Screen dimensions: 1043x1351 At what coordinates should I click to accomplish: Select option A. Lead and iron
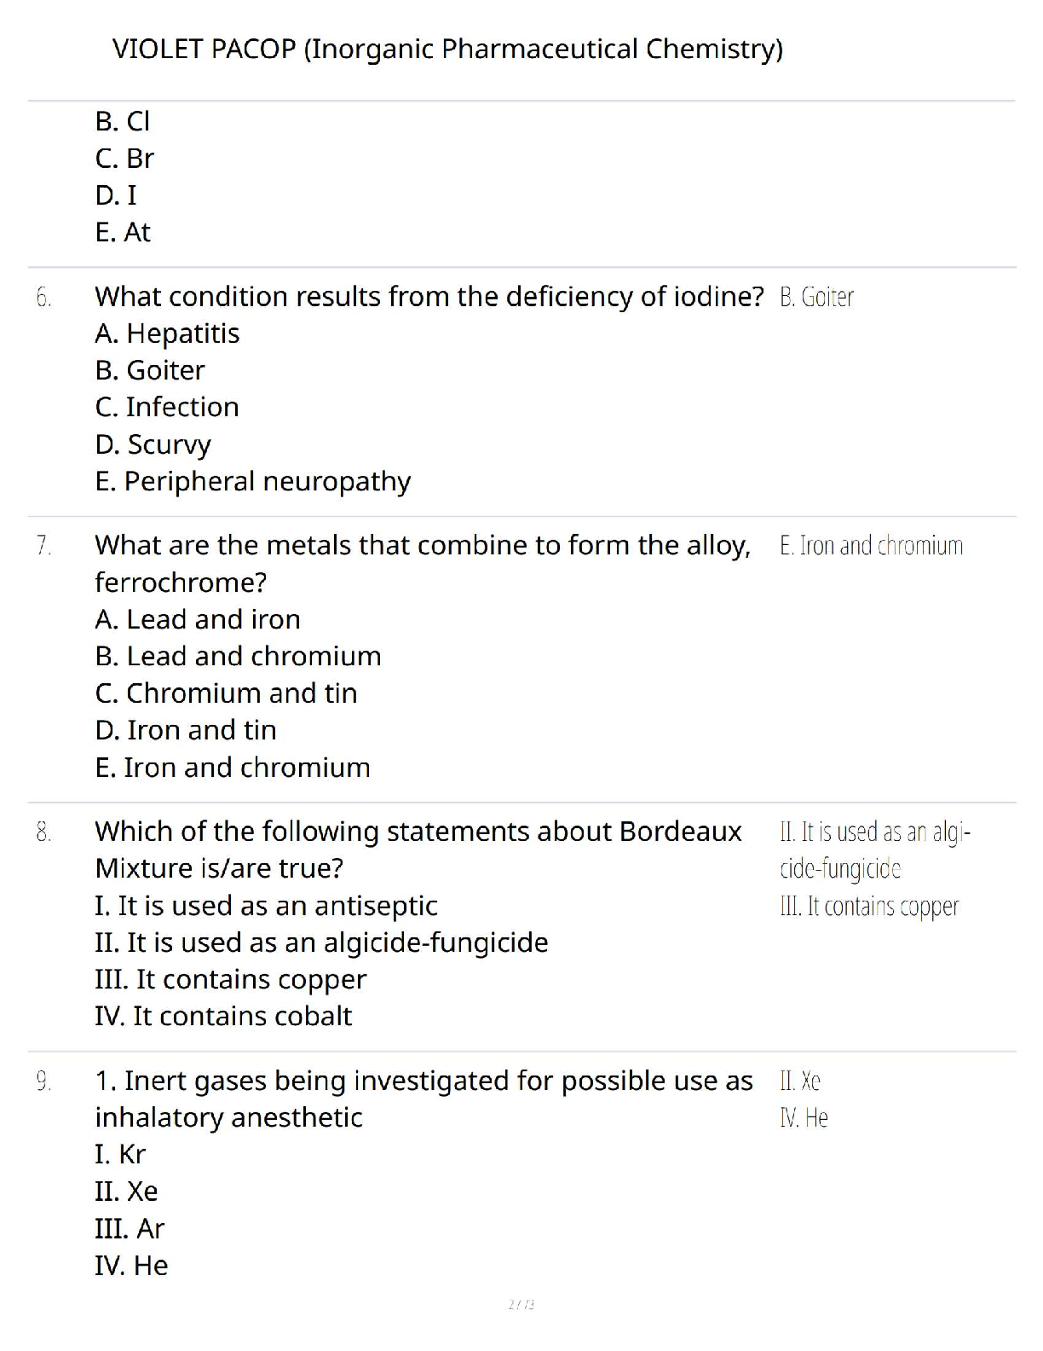coord(198,619)
